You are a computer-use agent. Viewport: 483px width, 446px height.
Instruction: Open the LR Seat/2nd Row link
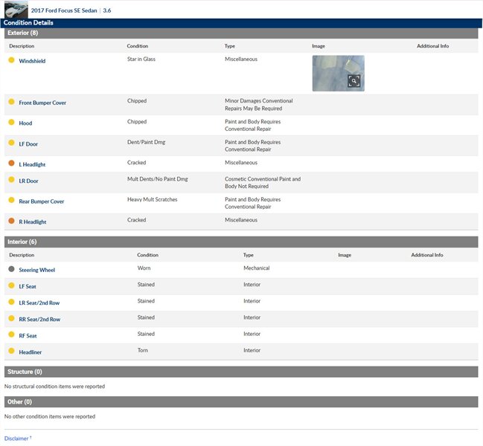tap(39, 303)
